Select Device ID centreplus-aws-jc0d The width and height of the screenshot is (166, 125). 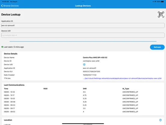tap(91, 61)
